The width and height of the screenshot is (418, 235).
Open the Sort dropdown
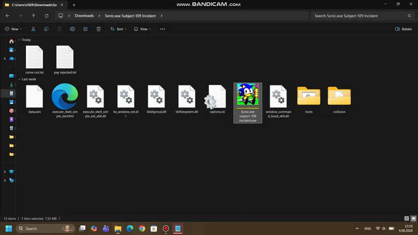tap(118, 29)
